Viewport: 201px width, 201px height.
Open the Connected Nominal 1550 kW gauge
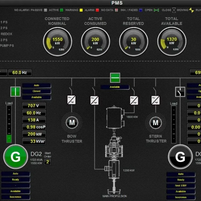57,42
